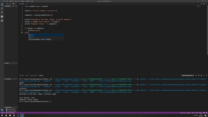Open Python Debug Console terminal selector

(188, 75)
